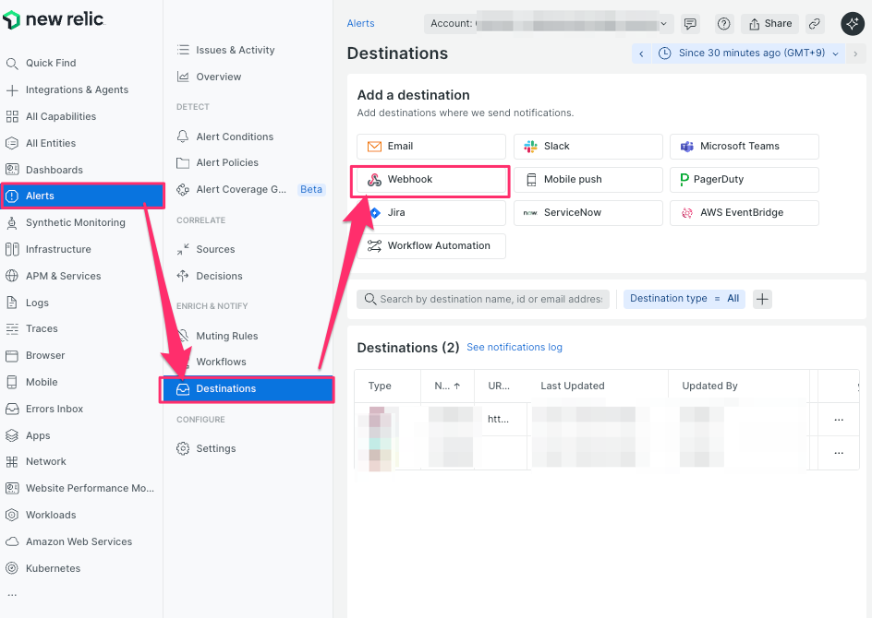This screenshot has width=872, height=618.
Task: Open the Destination type filter
Action: coord(684,299)
